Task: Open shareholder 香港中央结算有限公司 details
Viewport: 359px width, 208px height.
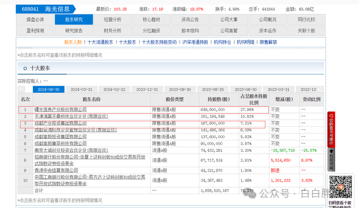Action: point(56,171)
